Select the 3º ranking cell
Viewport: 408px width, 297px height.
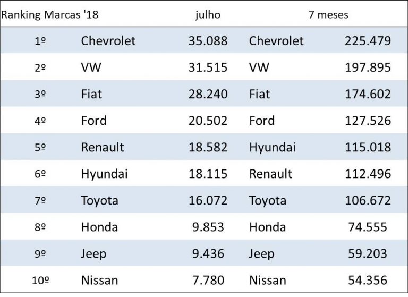tap(40, 94)
